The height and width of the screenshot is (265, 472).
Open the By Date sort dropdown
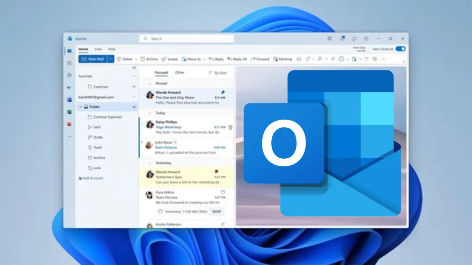click(x=217, y=73)
